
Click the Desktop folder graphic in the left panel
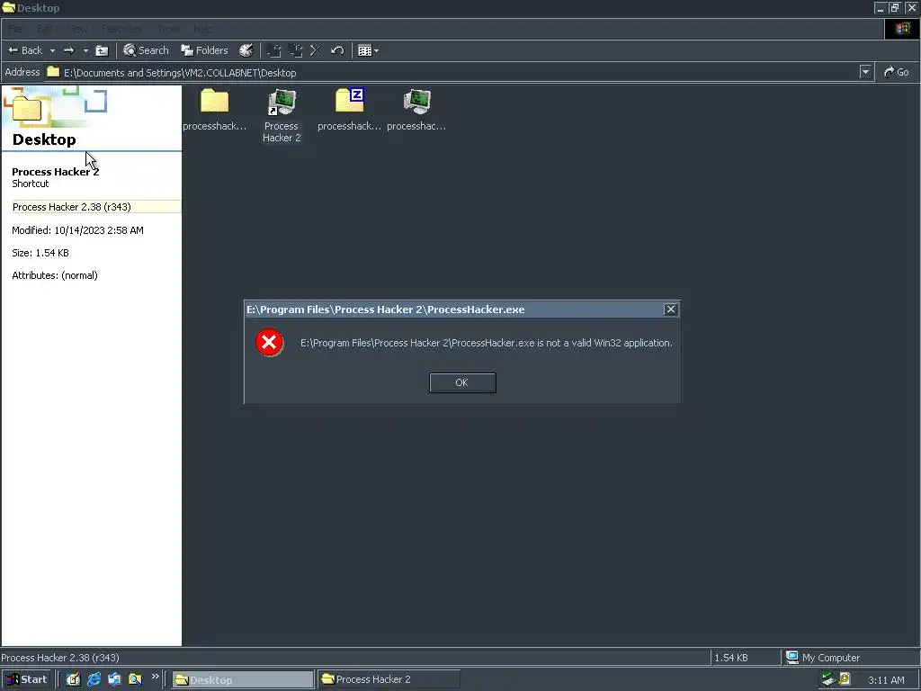click(x=27, y=108)
